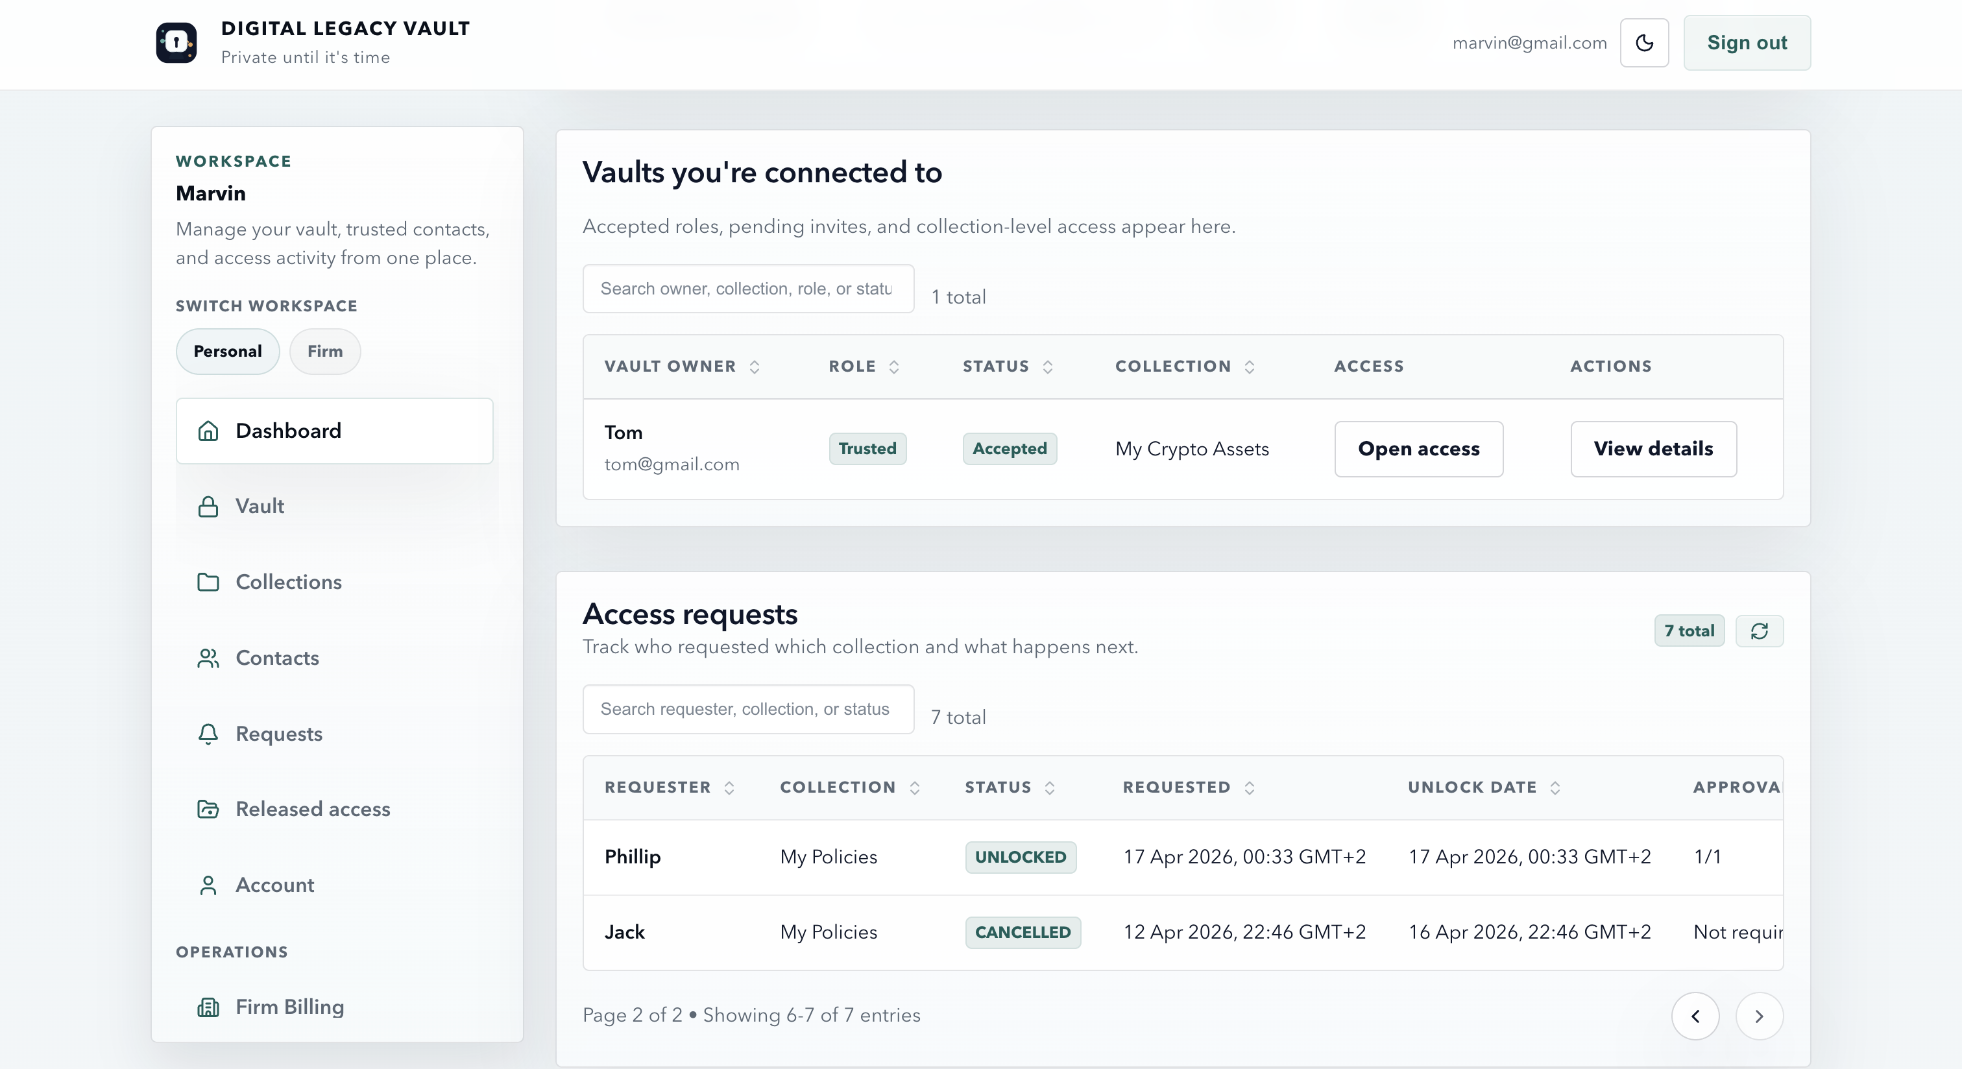1962x1069 pixels.
Task: Focus the access requests search field
Action: [748, 709]
